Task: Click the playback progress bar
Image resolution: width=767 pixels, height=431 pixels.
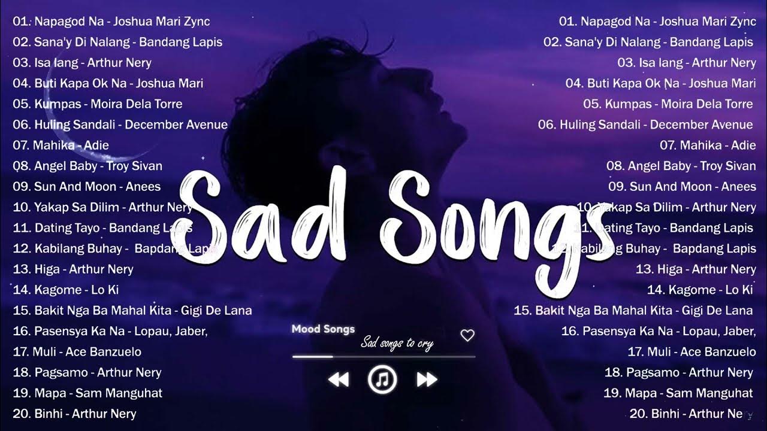Action: 383,356
